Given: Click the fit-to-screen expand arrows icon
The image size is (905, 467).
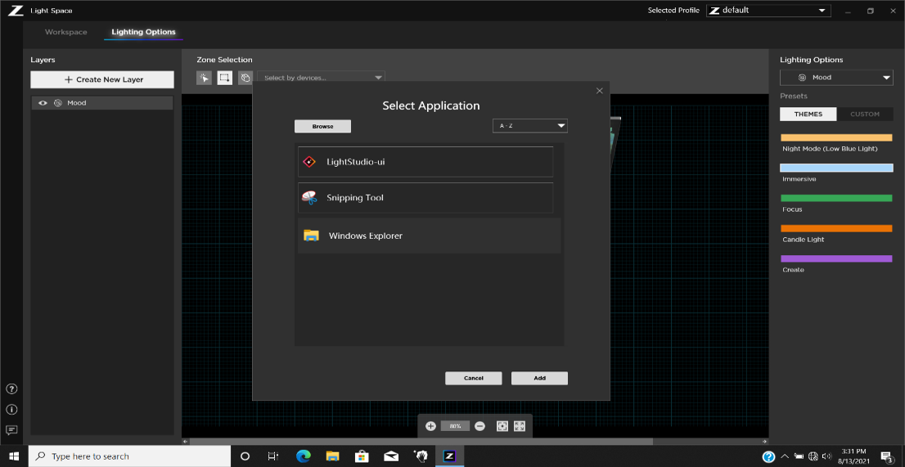Looking at the screenshot, I should coord(519,426).
